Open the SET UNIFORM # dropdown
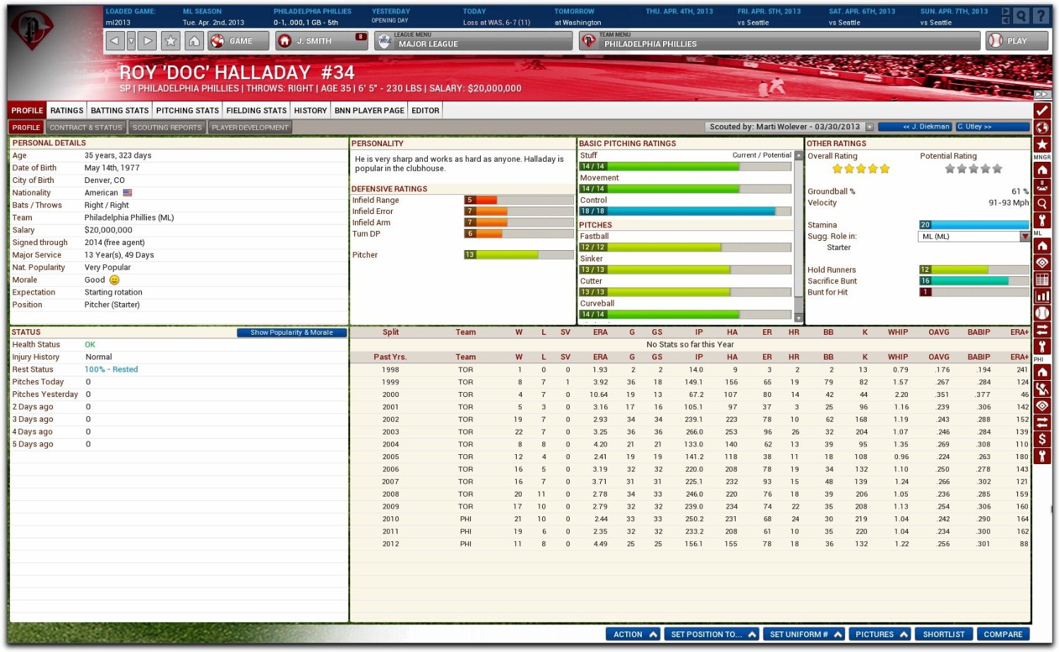 (x=803, y=634)
